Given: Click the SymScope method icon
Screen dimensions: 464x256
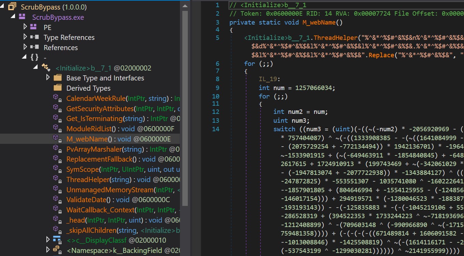Looking at the screenshot, I should click(57, 169).
